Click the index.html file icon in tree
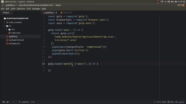Viewport: 186px width, 104px height. (10, 33)
